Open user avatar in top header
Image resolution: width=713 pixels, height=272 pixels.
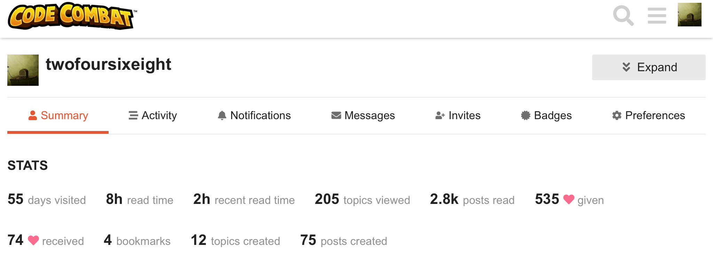tap(689, 15)
